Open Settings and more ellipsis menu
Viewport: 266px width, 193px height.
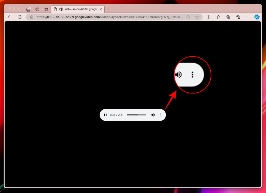point(248,17)
